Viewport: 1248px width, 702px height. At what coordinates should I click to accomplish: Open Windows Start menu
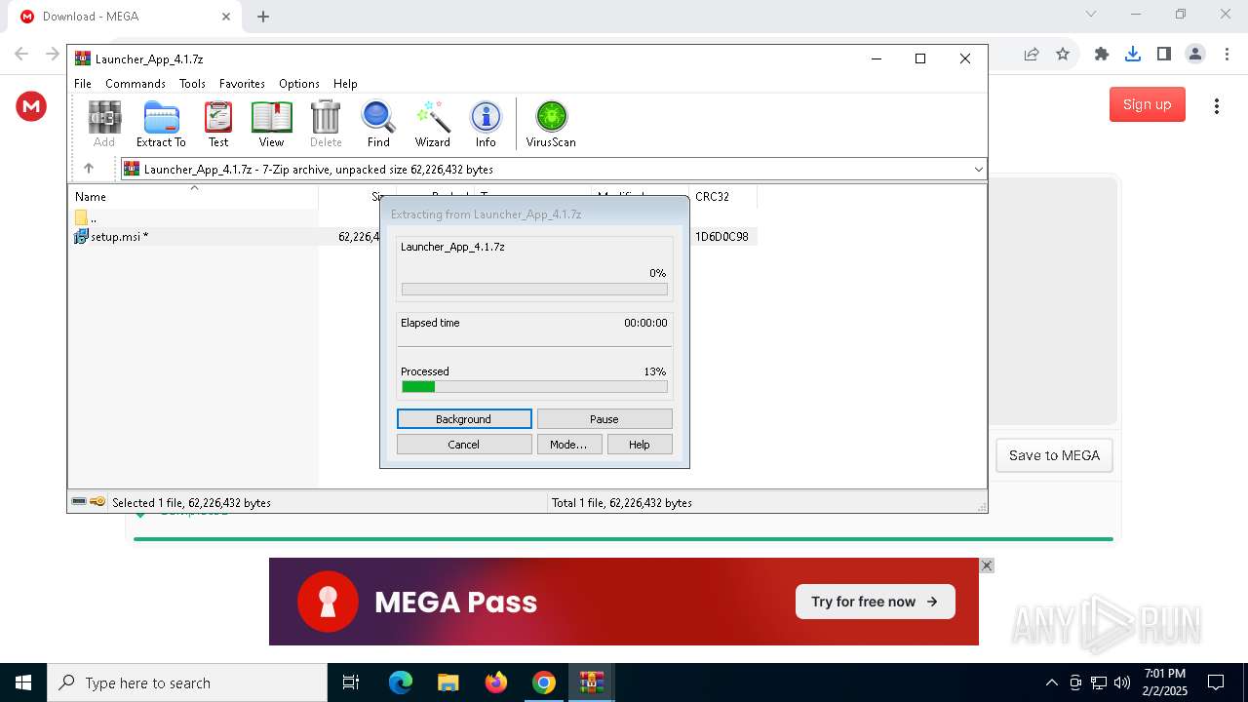(x=23, y=682)
